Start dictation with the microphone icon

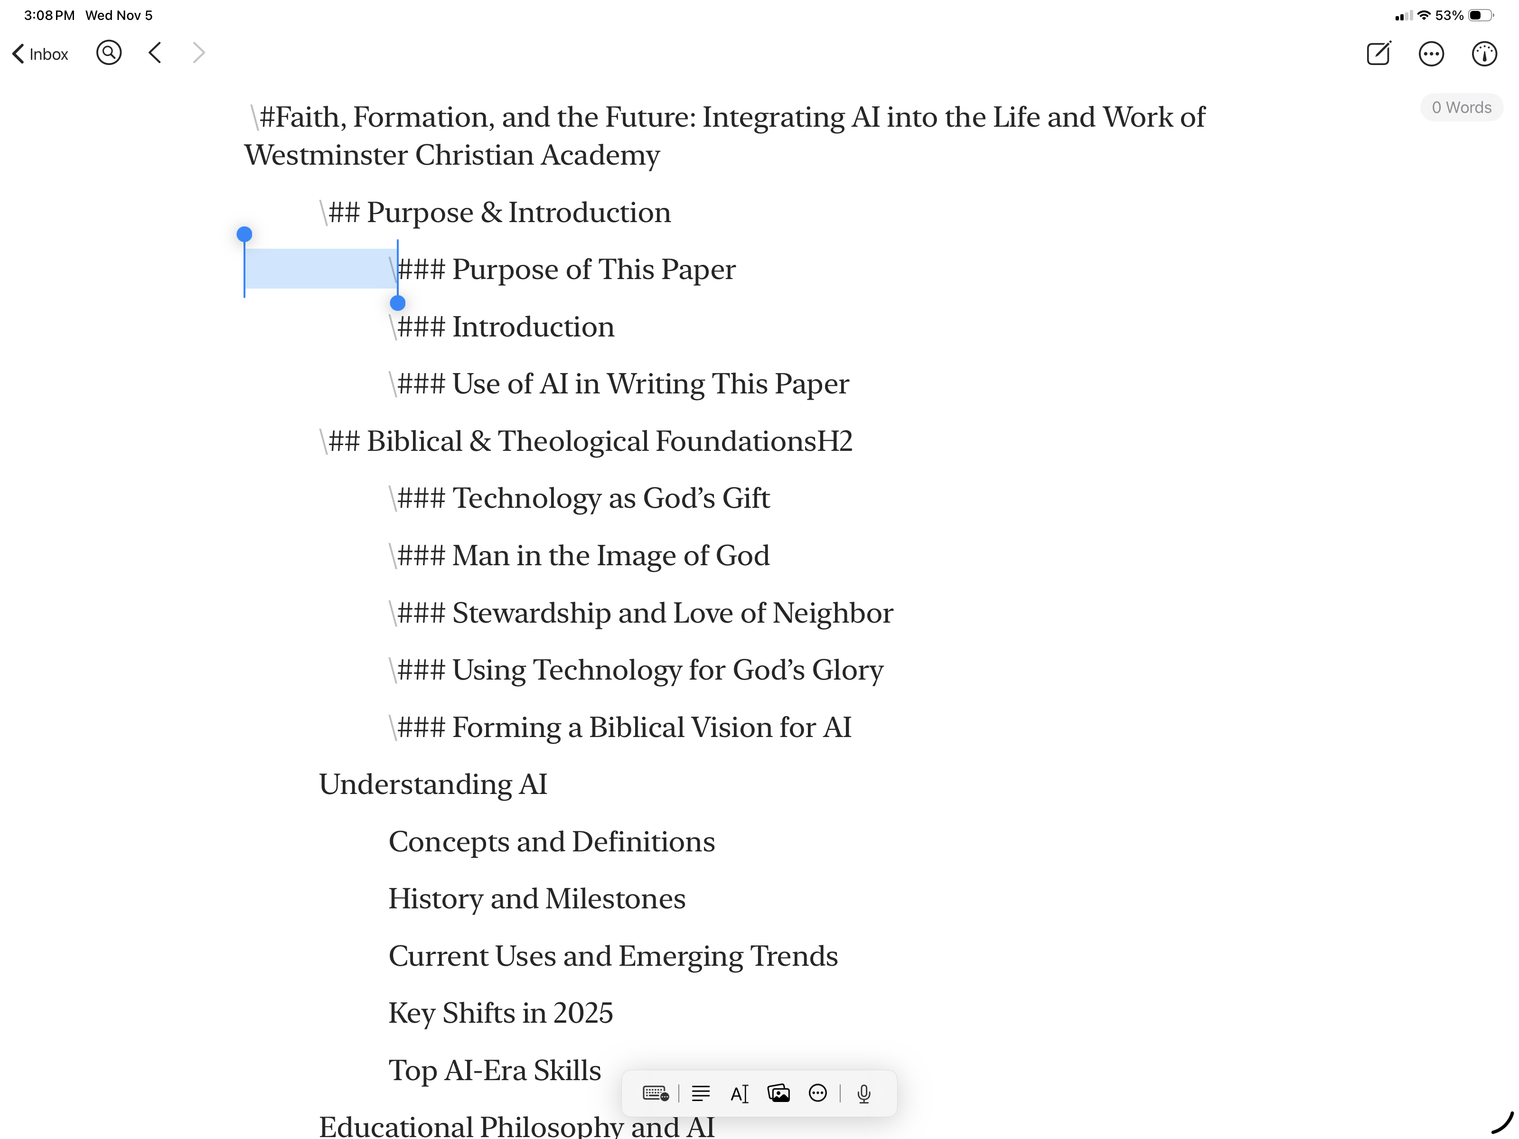click(x=864, y=1093)
